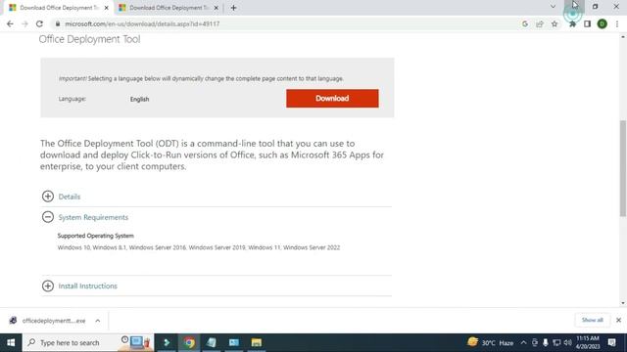Open network tray icon

point(556,342)
